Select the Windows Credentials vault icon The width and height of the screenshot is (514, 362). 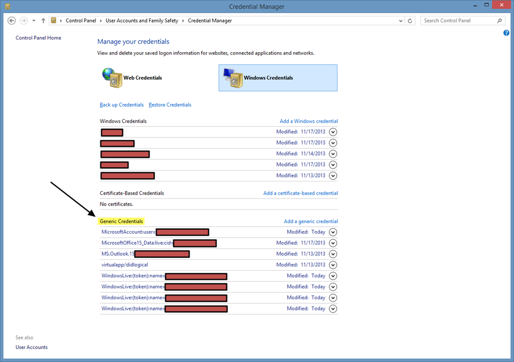(x=233, y=78)
